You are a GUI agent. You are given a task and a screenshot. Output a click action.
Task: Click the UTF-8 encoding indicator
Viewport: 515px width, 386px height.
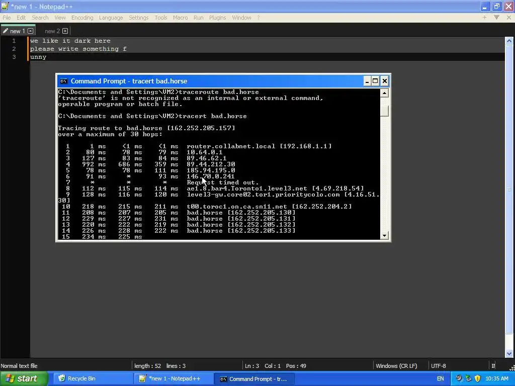(439, 366)
